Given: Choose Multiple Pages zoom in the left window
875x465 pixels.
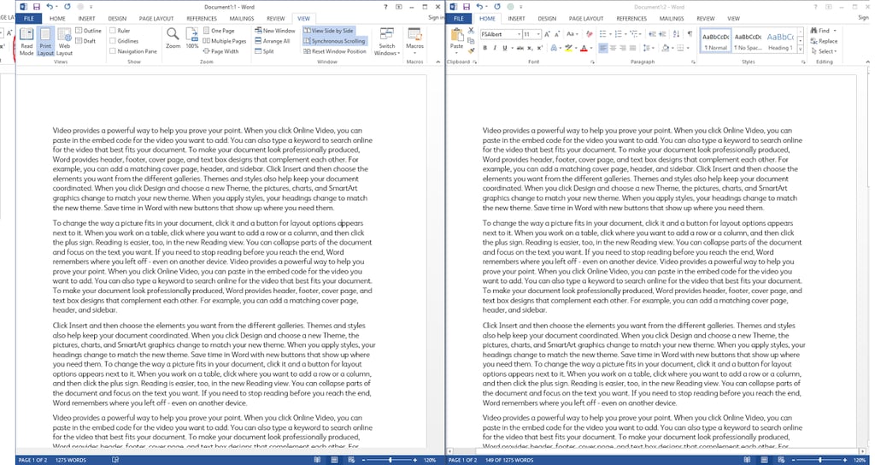Looking at the screenshot, I should (x=225, y=41).
